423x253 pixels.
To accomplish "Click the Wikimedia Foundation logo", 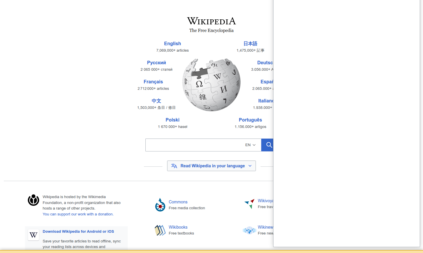I will 33,200.
